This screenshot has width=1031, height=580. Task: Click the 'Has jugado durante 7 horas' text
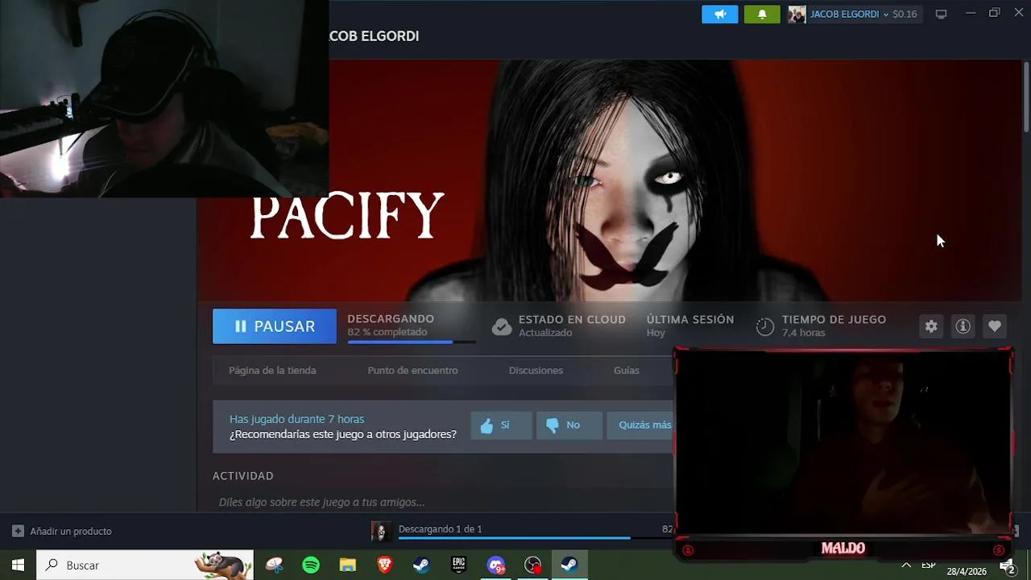tap(296, 419)
